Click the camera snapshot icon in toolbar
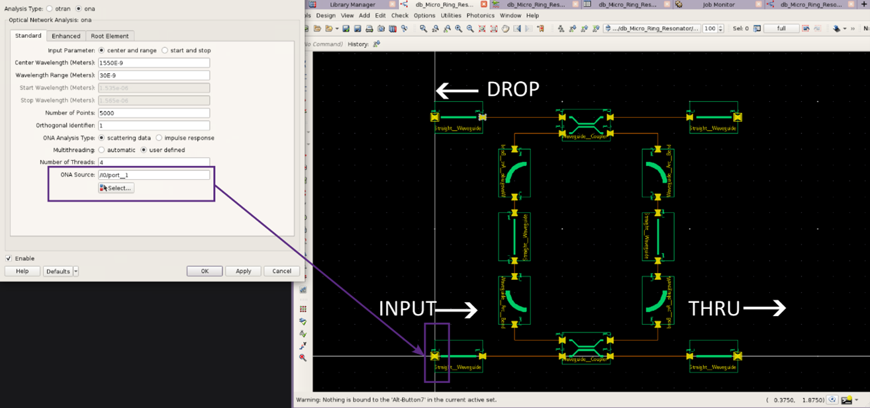The width and height of the screenshot is (870, 408). [381, 28]
